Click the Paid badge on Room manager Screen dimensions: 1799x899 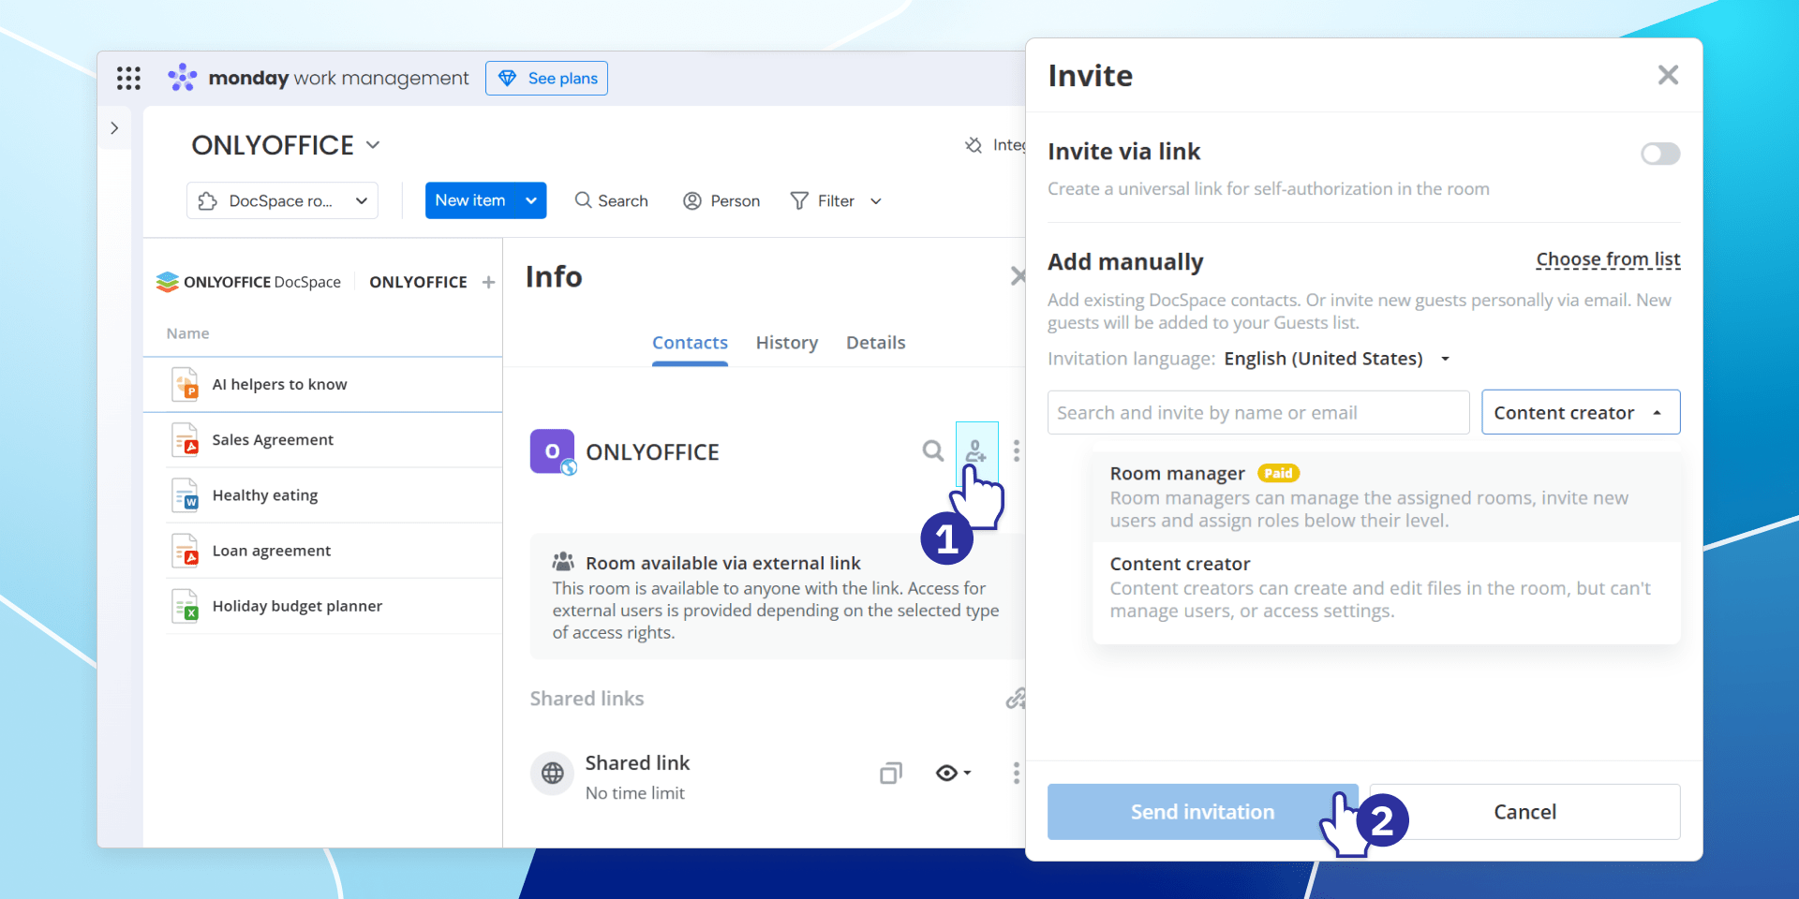(1278, 474)
